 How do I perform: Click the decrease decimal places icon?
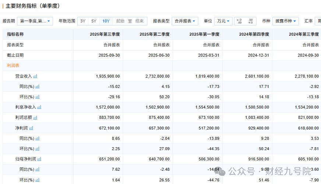250,21
